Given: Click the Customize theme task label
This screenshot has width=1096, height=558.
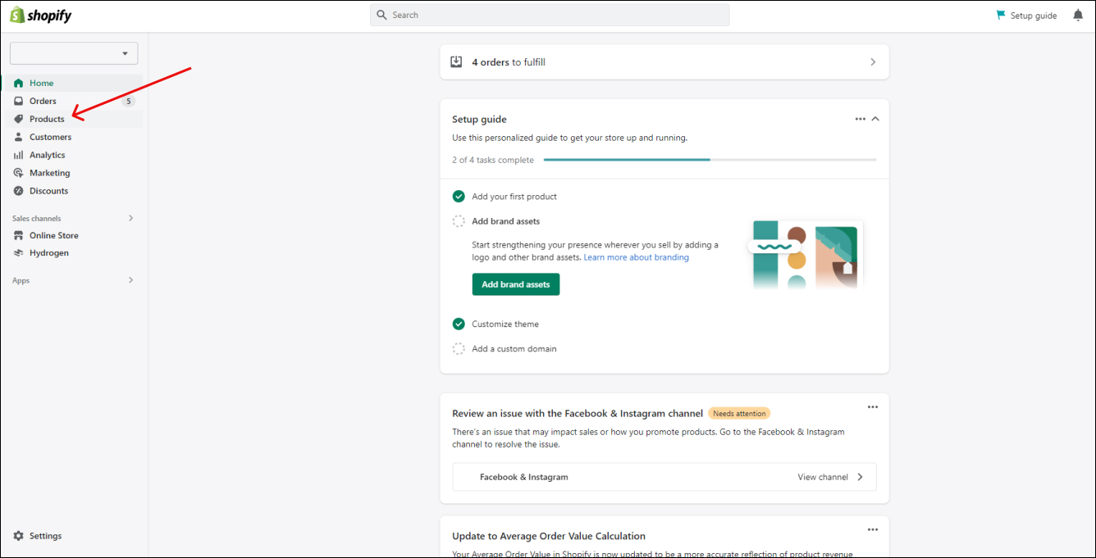Looking at the screenshot, I should click(505, 324).
